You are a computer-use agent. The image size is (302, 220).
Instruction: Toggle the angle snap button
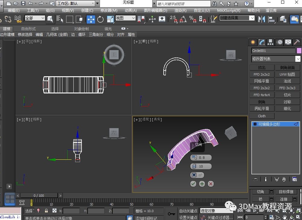tap(183, 19)
